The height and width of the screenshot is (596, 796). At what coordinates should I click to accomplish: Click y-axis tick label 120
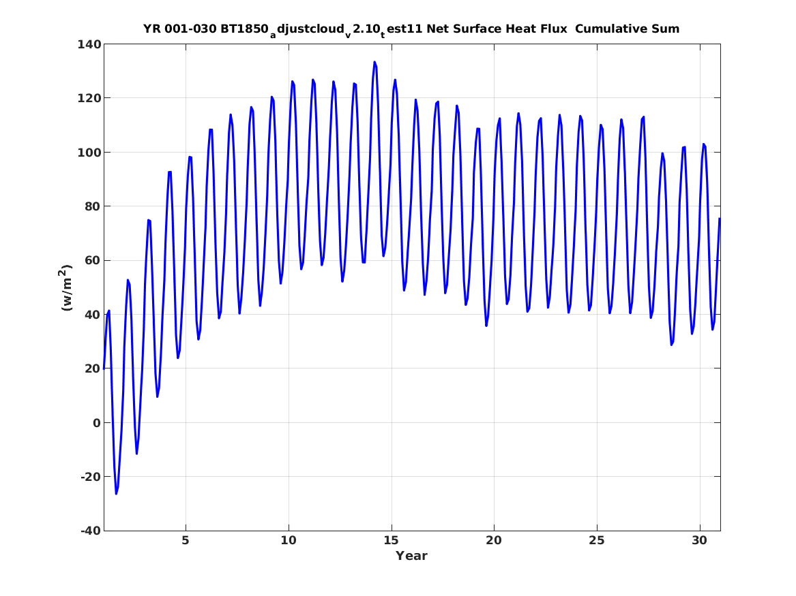point(89,98)
